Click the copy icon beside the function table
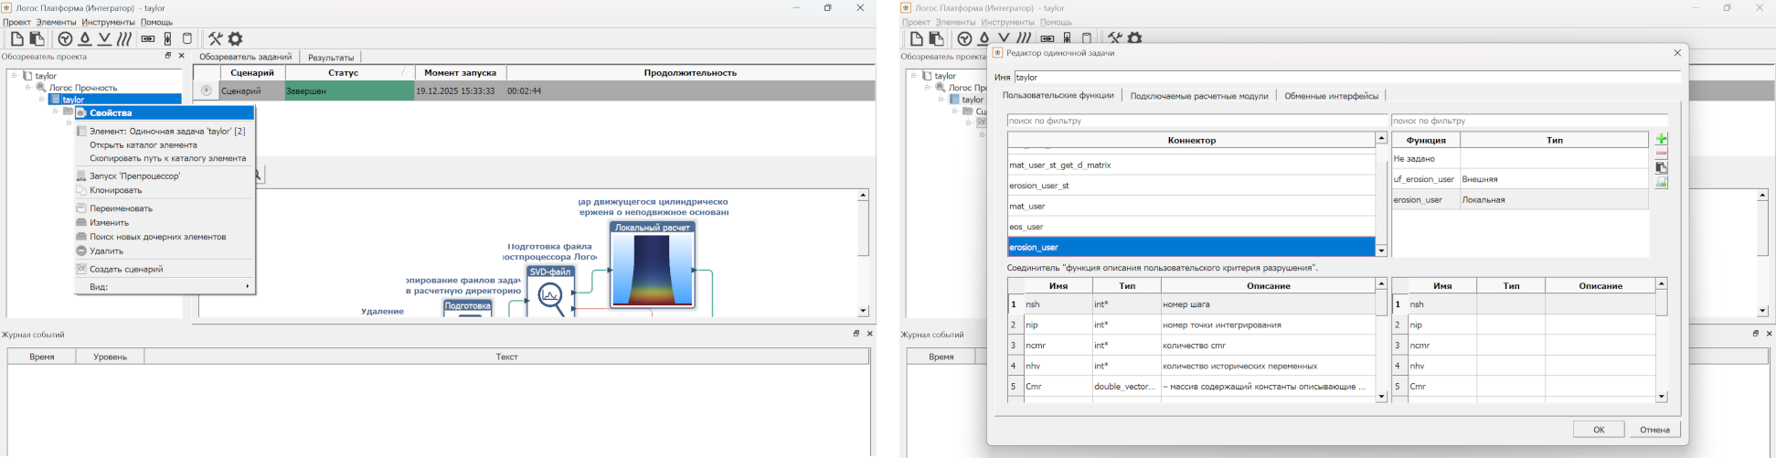 point(1661,168)
